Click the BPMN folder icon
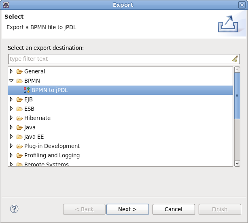The width and height of the screenshot is (248, 223). point(19,81)
